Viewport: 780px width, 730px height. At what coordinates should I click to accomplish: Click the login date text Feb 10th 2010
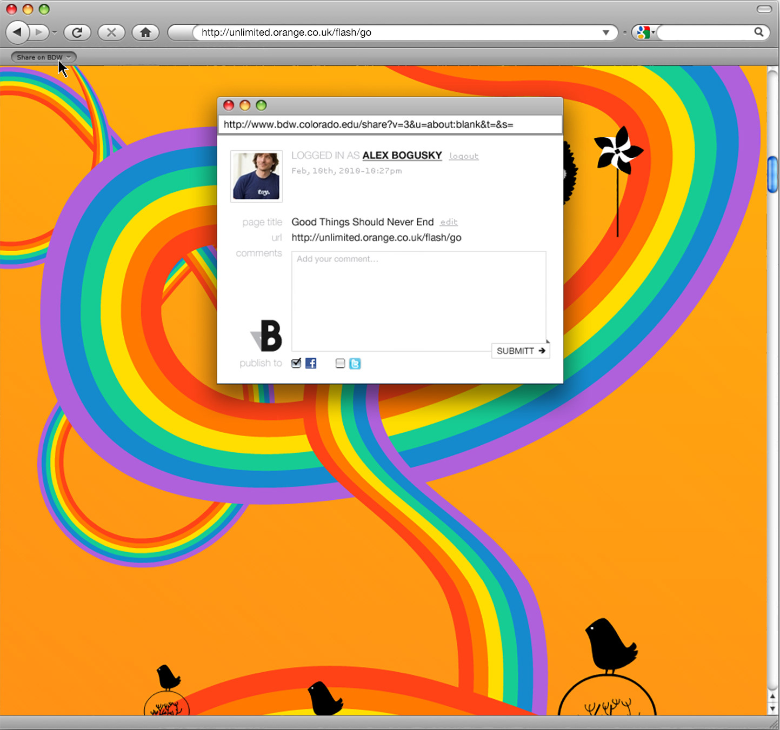click(346, 171)
